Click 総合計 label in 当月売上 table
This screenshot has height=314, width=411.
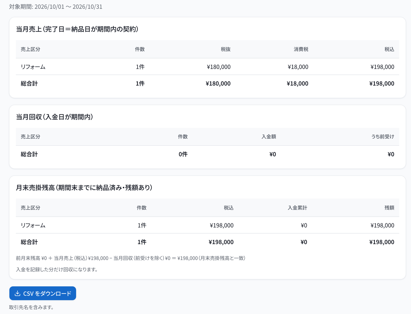29,83
